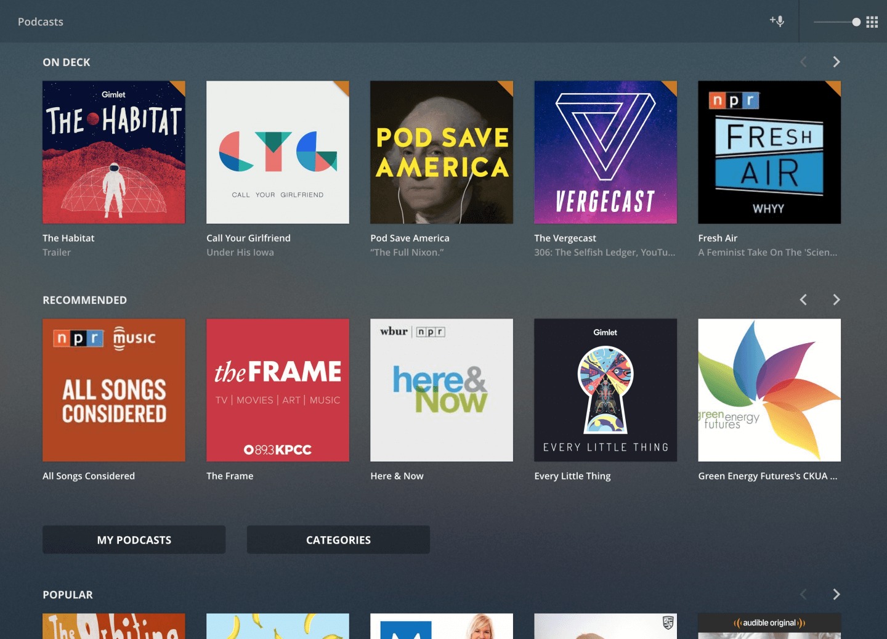Image resolution: width=887 pixels, height=639 pixels.
Task: Open The Habitat podcast artwork
Action: click(x=114, y=152)
